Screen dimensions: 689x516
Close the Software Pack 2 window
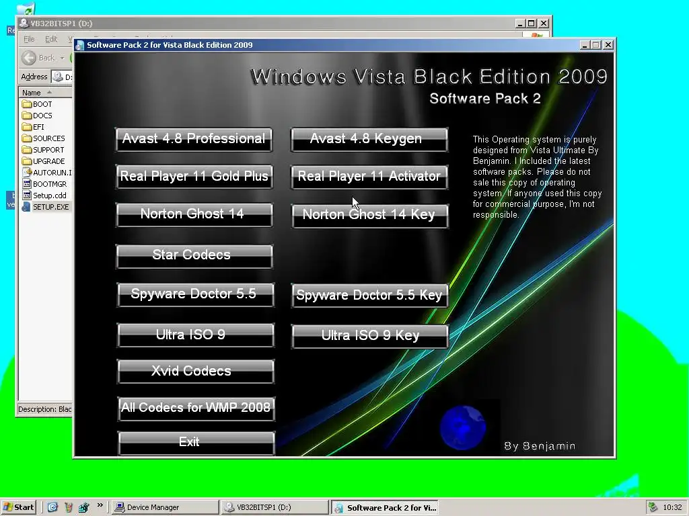(x=608, y=45)
